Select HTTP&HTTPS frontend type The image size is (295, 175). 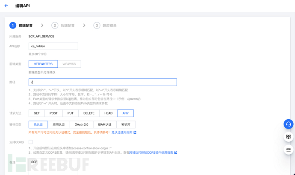tap(43, 64)
